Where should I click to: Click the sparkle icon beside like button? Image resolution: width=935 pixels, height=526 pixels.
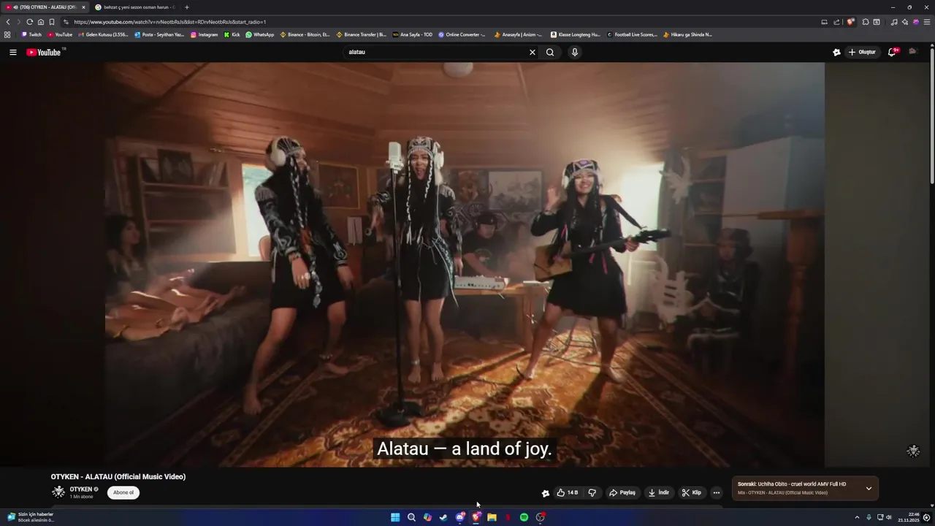(545, 493)
